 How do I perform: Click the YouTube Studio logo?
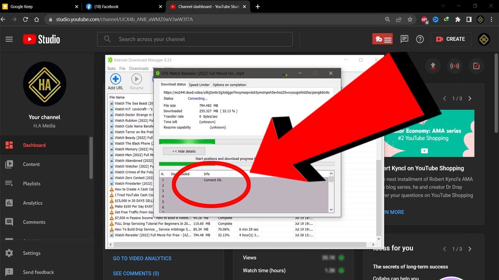pyautogui.click(x=41, y=39)
